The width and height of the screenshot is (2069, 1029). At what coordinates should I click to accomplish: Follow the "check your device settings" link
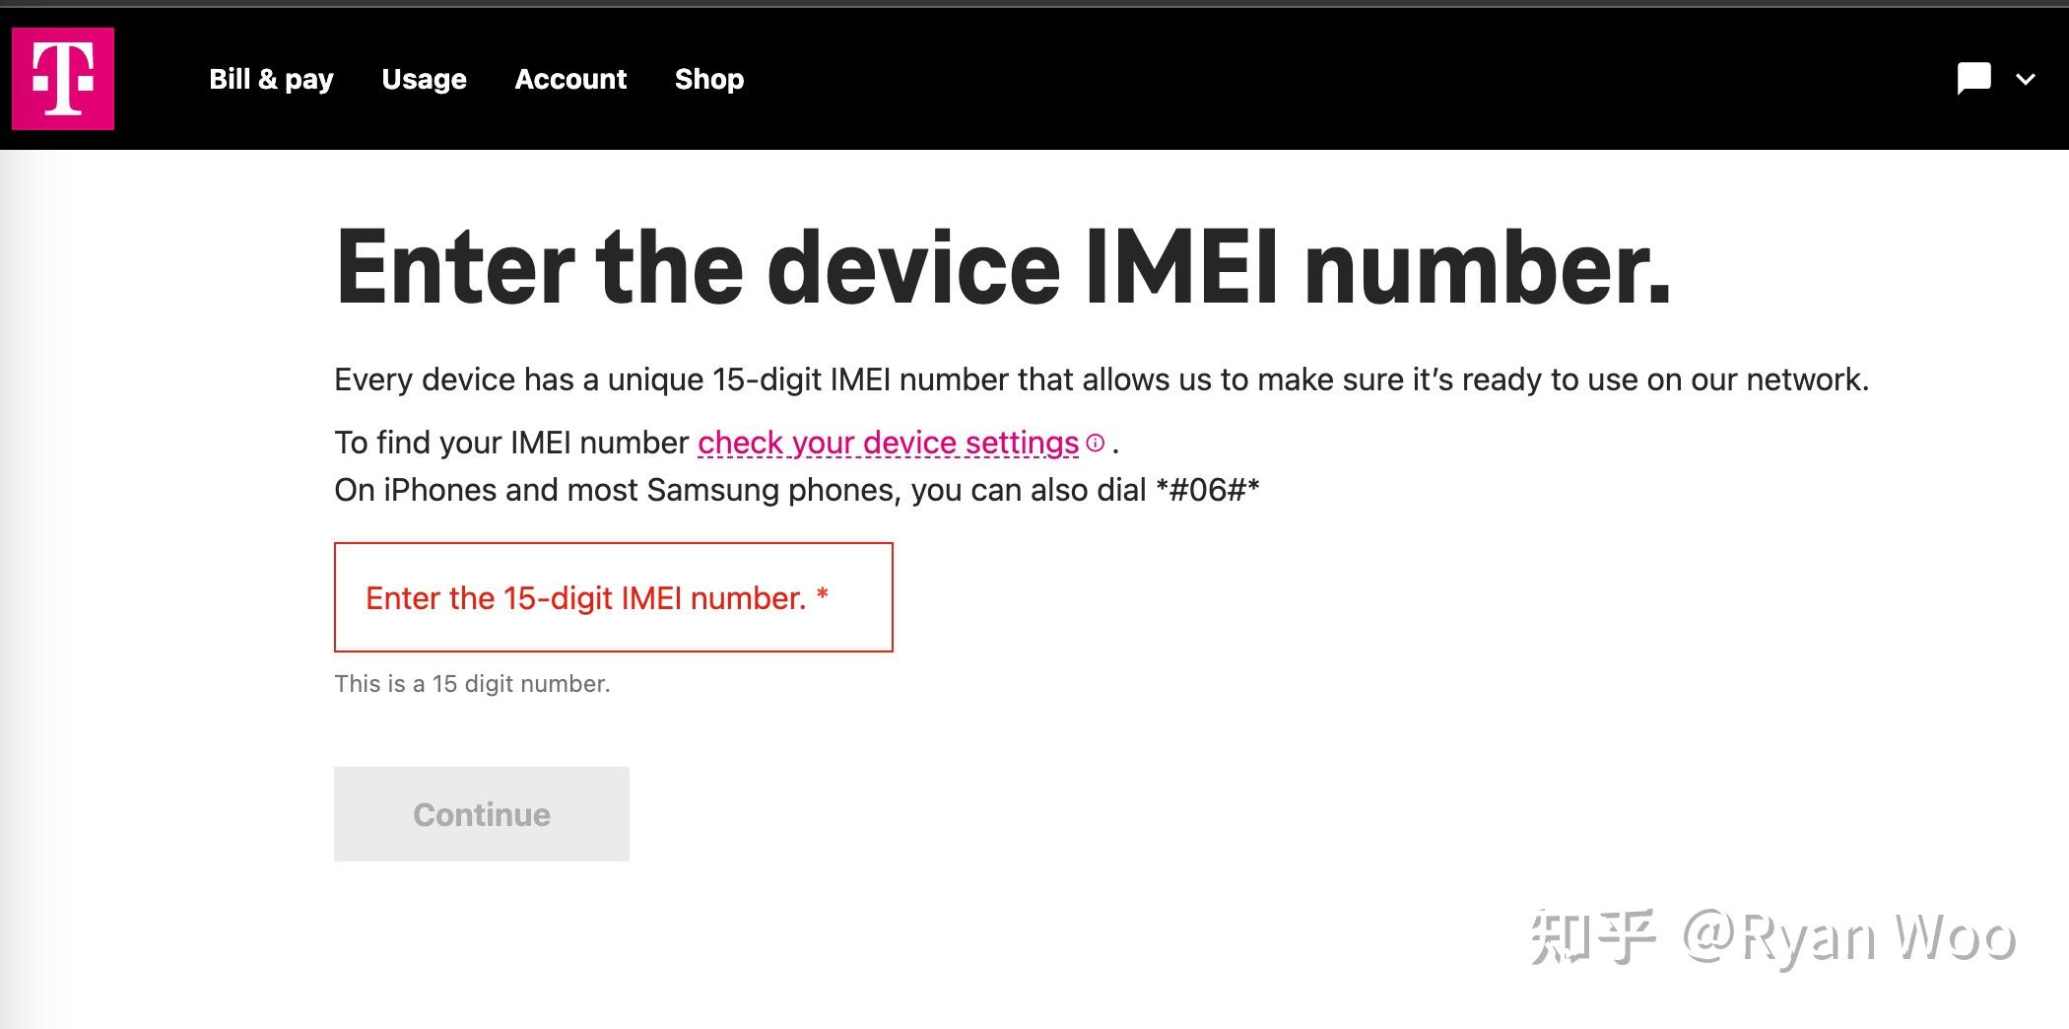pyautogui.click(x=888, y=444)
